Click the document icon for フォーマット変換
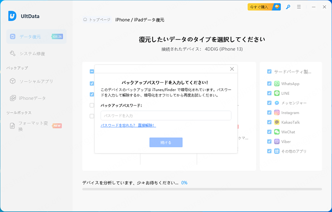The width and height of the screenshot is (332, 212). click(x=12, y=126)
